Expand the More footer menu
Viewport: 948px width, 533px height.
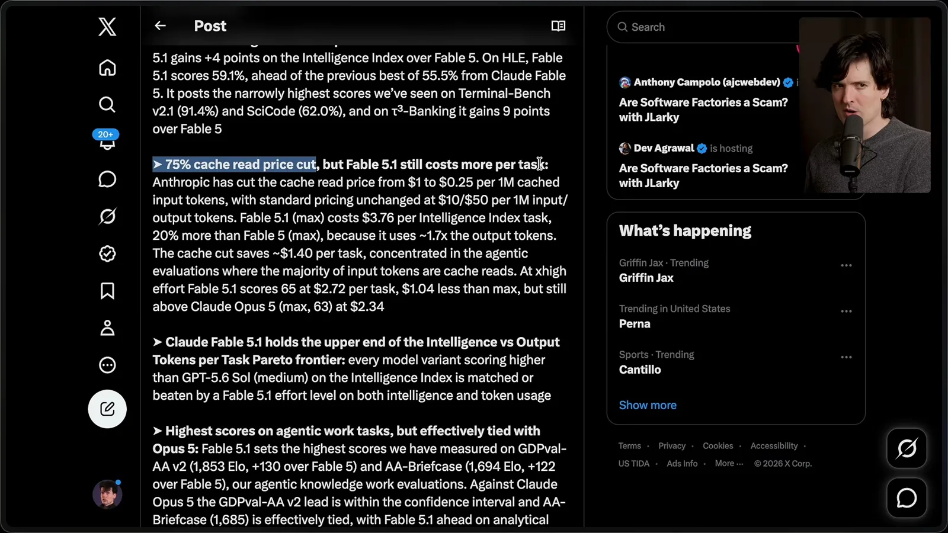(x=729, y=464)
